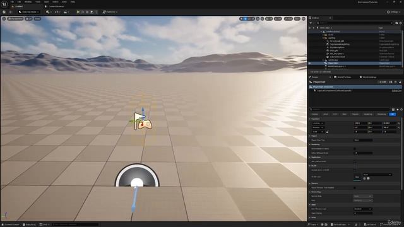The width and height of the screenshot is (404, 227).
Task: Click the Add component button in Details
Action: pyautogui.click(x=383, y=82)
